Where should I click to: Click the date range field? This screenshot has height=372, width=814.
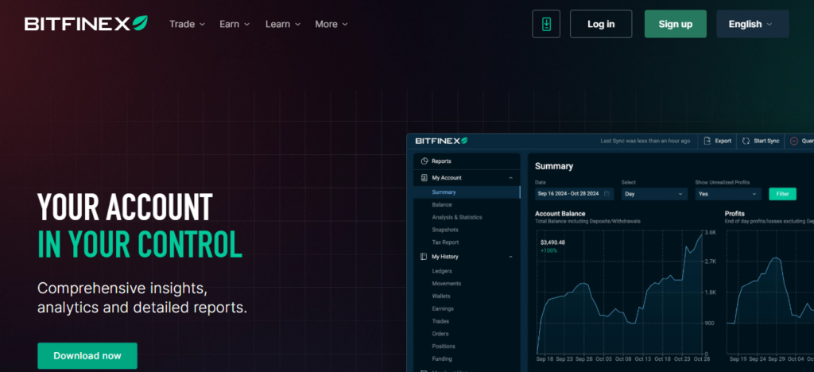[575, 193]
